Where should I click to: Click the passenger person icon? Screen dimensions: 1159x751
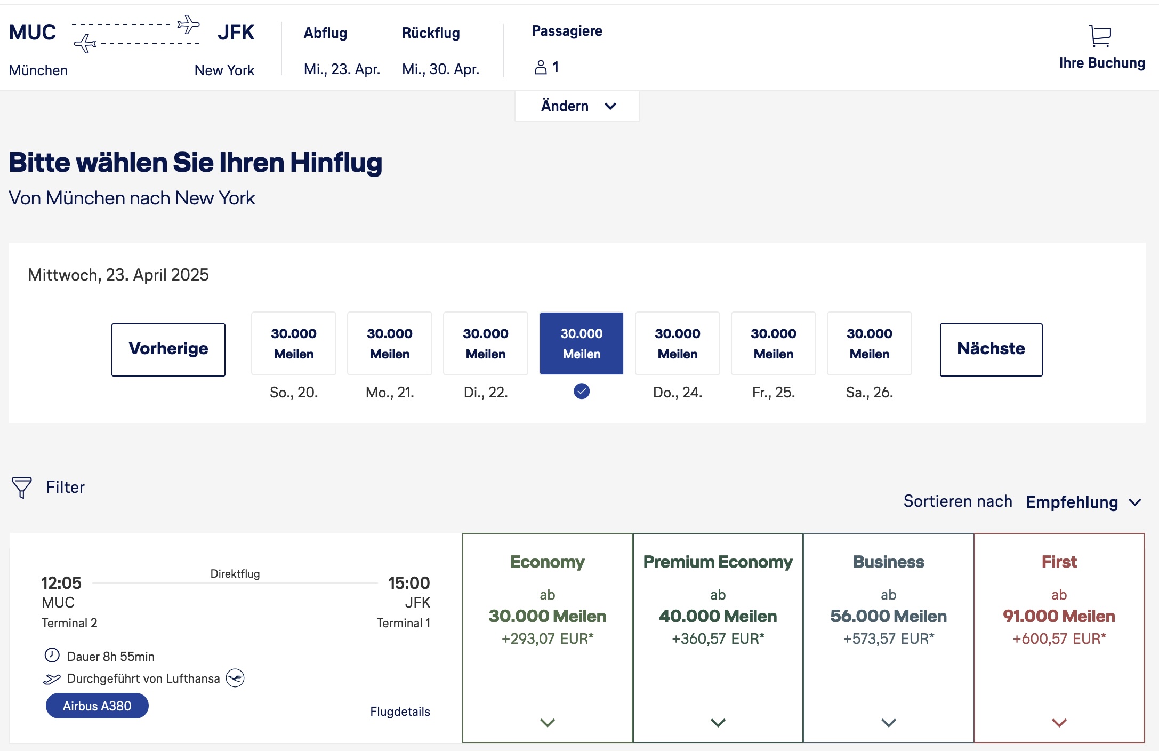(x=541, y=67)
